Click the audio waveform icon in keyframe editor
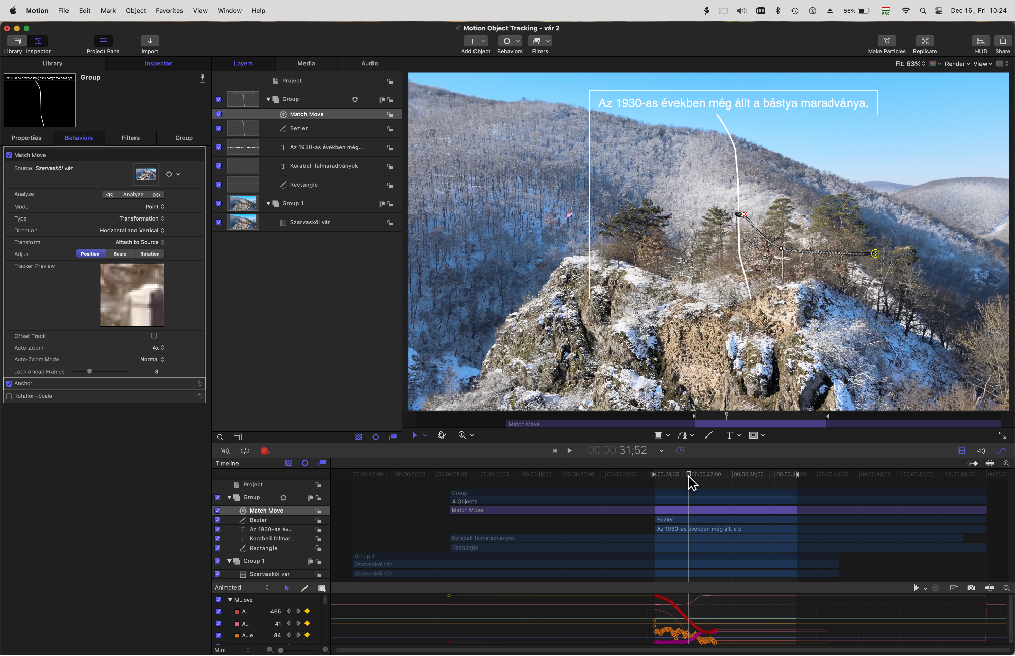1015x656 pixels. (914, 588)
